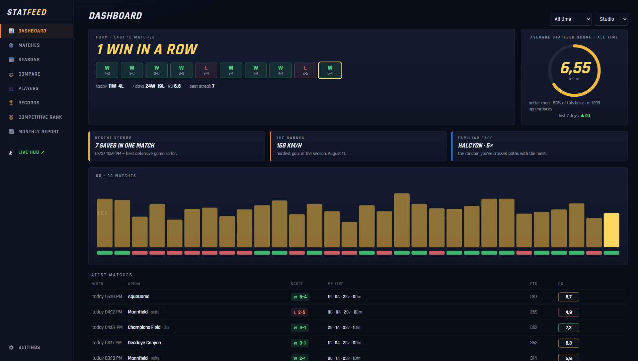Viewport: 638px width, 361px height.
Task: Click the Monthly Report chart icon
Action: [11, 132]
